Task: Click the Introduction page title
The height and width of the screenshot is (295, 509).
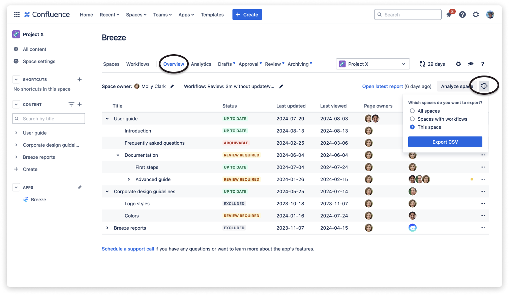Action: tap(138, 131)
